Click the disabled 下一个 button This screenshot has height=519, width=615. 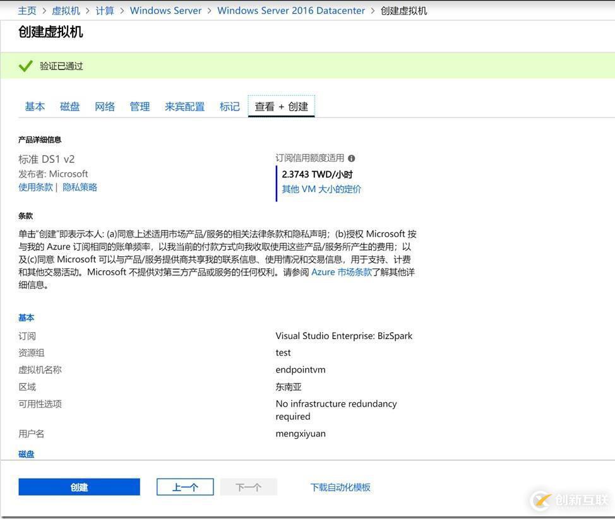[249, 487]
